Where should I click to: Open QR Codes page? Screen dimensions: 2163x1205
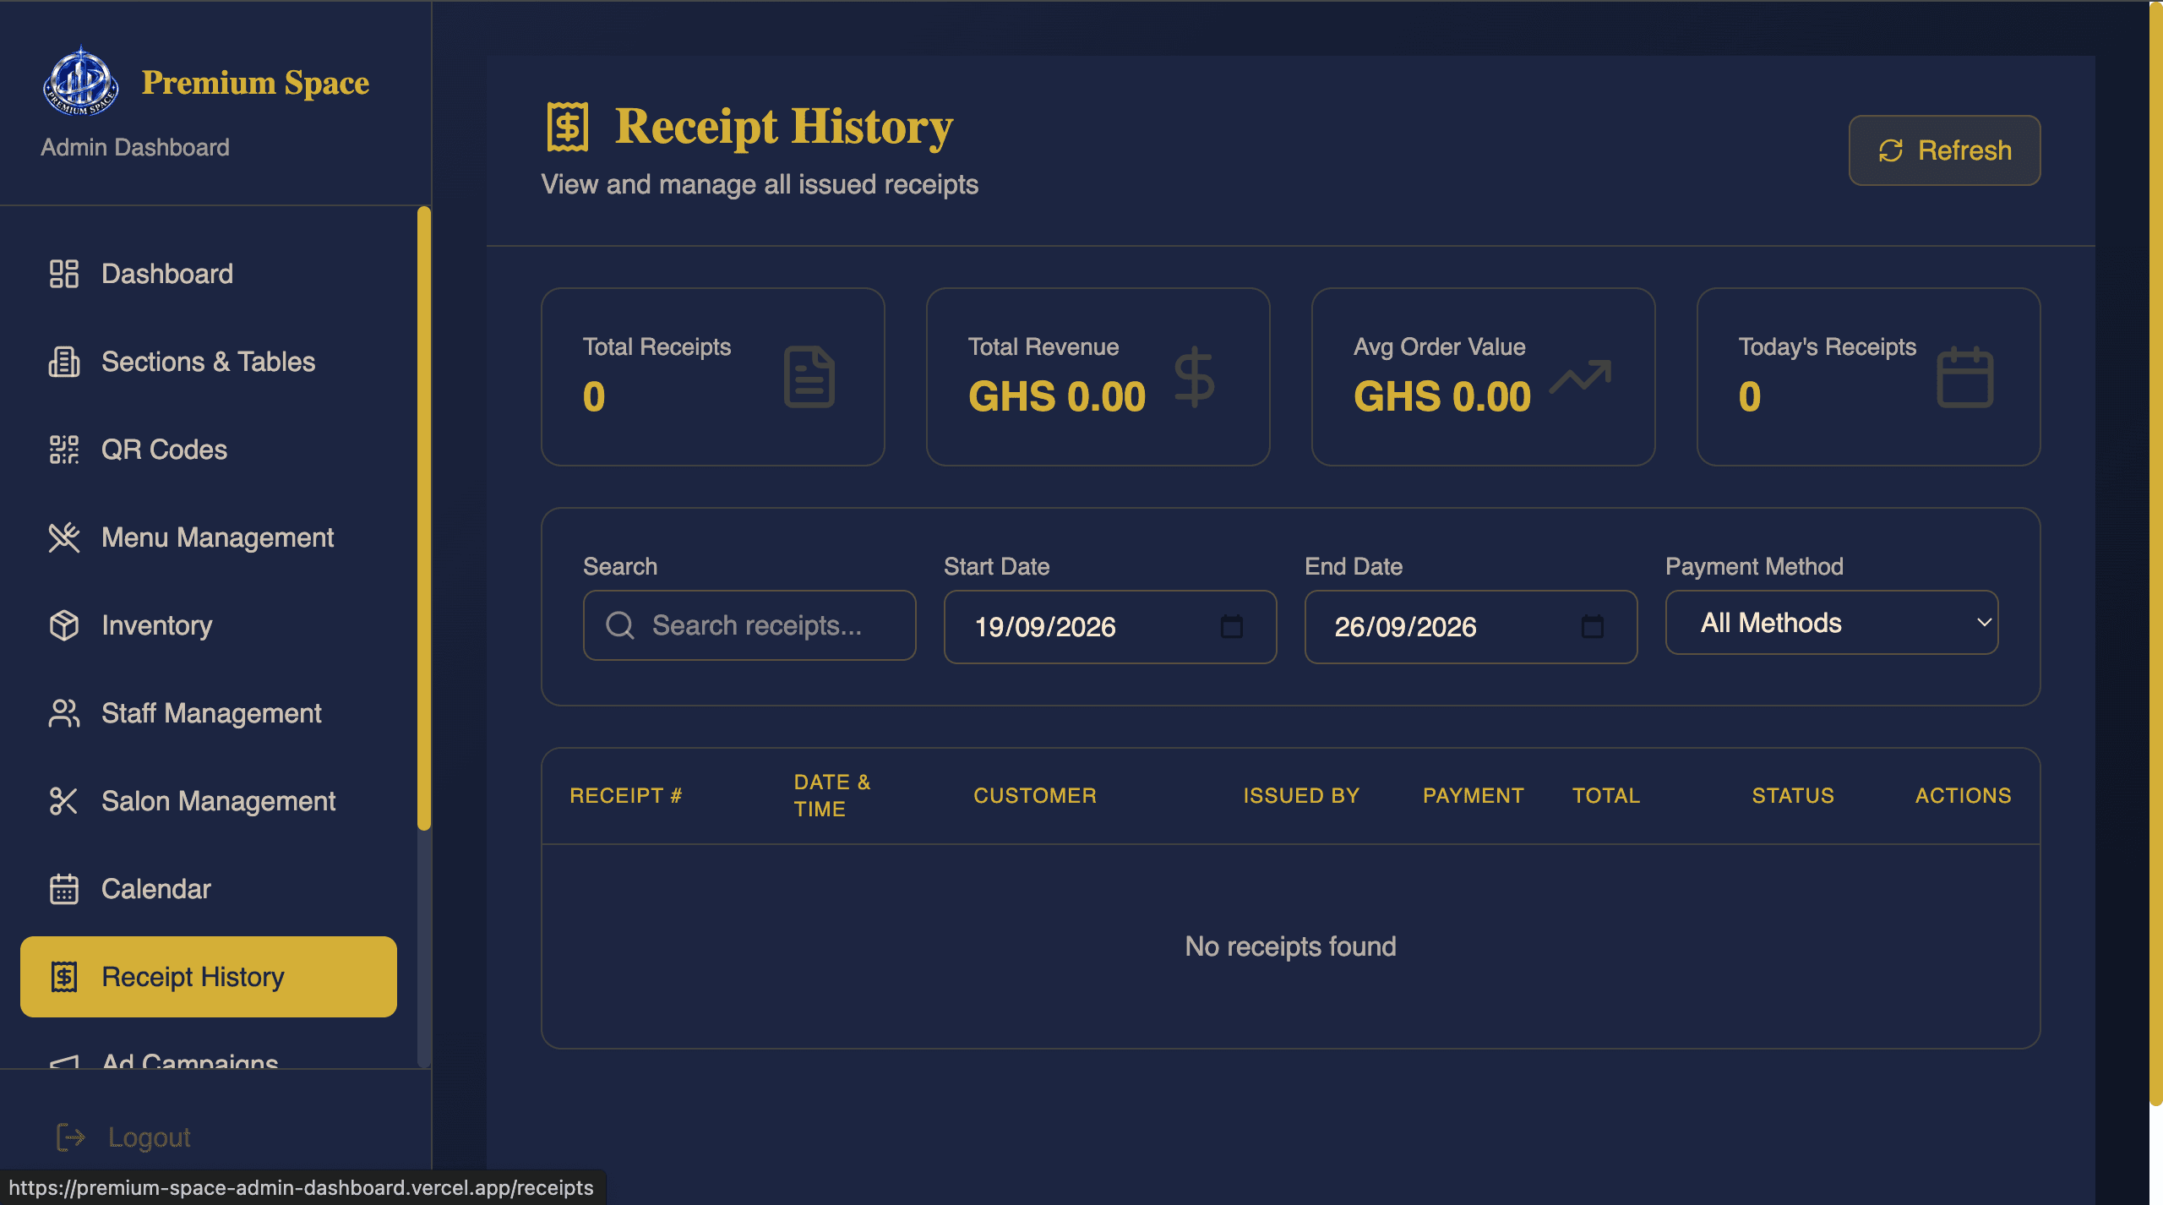pyautogui.click(x=209, y=450)
